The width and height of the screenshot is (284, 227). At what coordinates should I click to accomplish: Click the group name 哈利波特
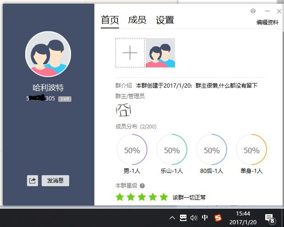pyautogui.click(x=48, y=88)
